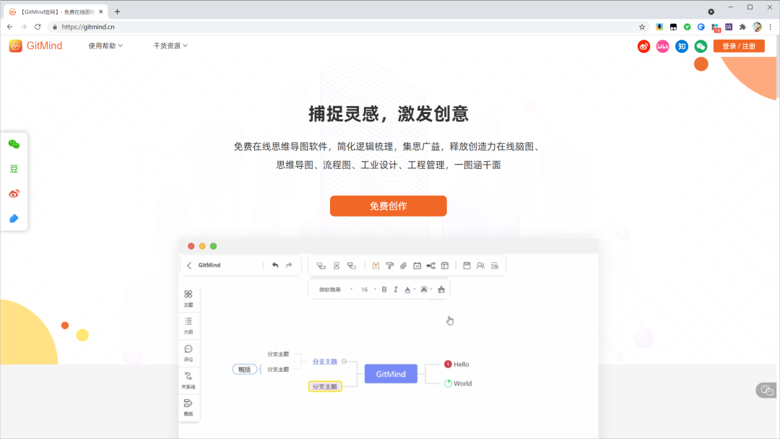The width and height of the screenshot is (780, 439).
Task: Click the blue pen icon in the left share sidebar
Action: 14,218
